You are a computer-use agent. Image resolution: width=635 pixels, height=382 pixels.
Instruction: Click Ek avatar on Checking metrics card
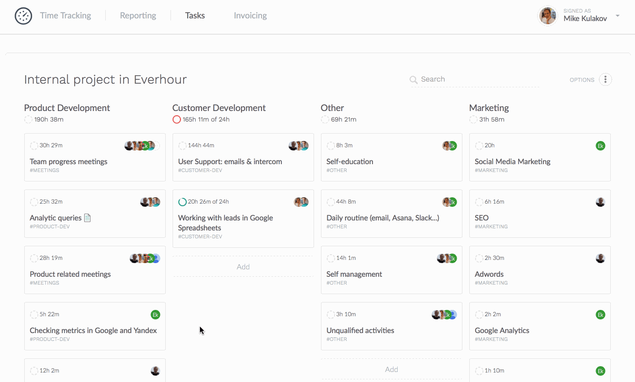click(x=155, y=315)
